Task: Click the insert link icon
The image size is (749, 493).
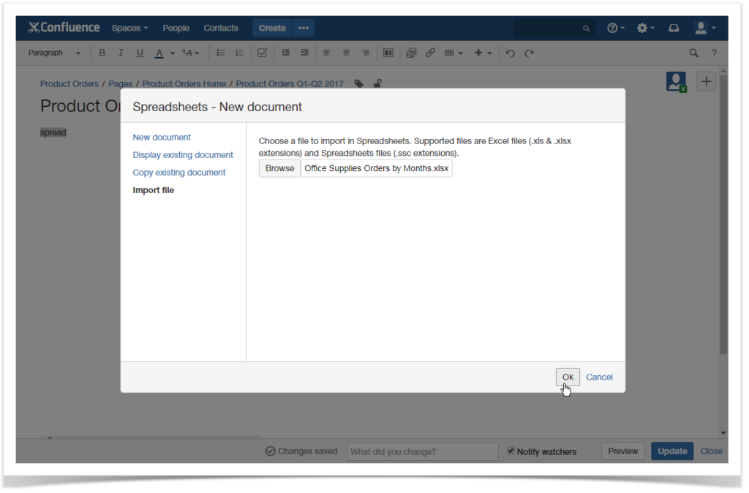Action: pyautogui.click(x=430, y=53)
